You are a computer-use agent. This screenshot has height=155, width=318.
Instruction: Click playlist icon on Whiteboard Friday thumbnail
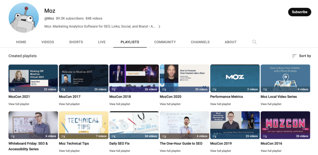point(12,136)
